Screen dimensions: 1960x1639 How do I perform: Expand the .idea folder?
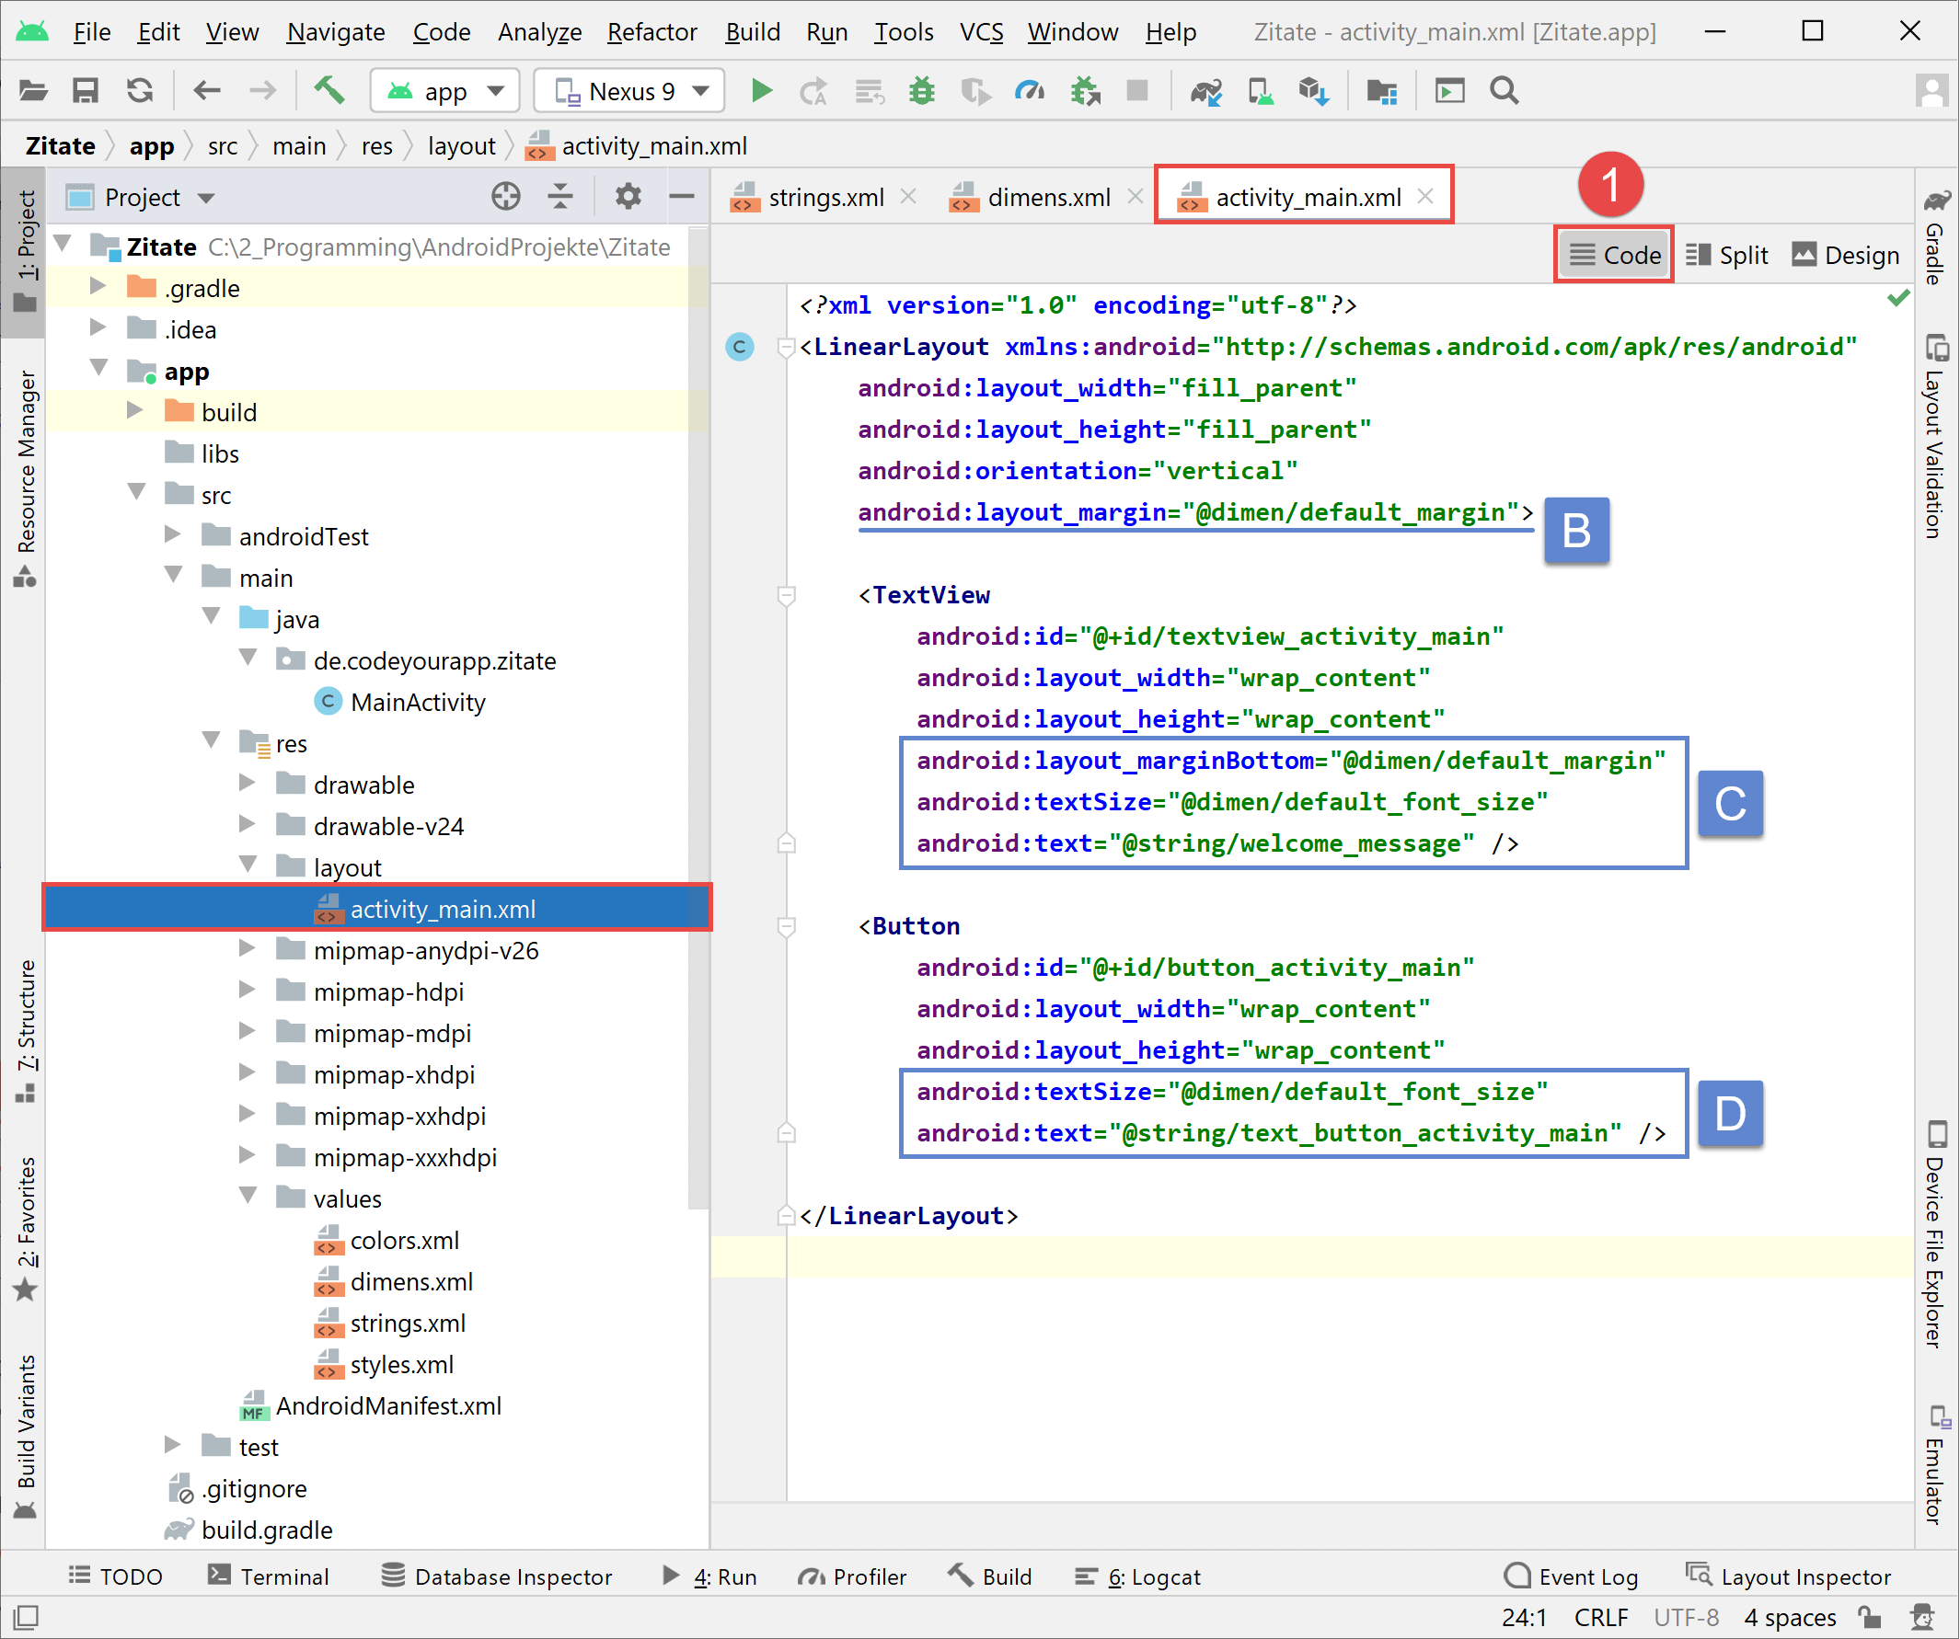(x=98, y=327)
